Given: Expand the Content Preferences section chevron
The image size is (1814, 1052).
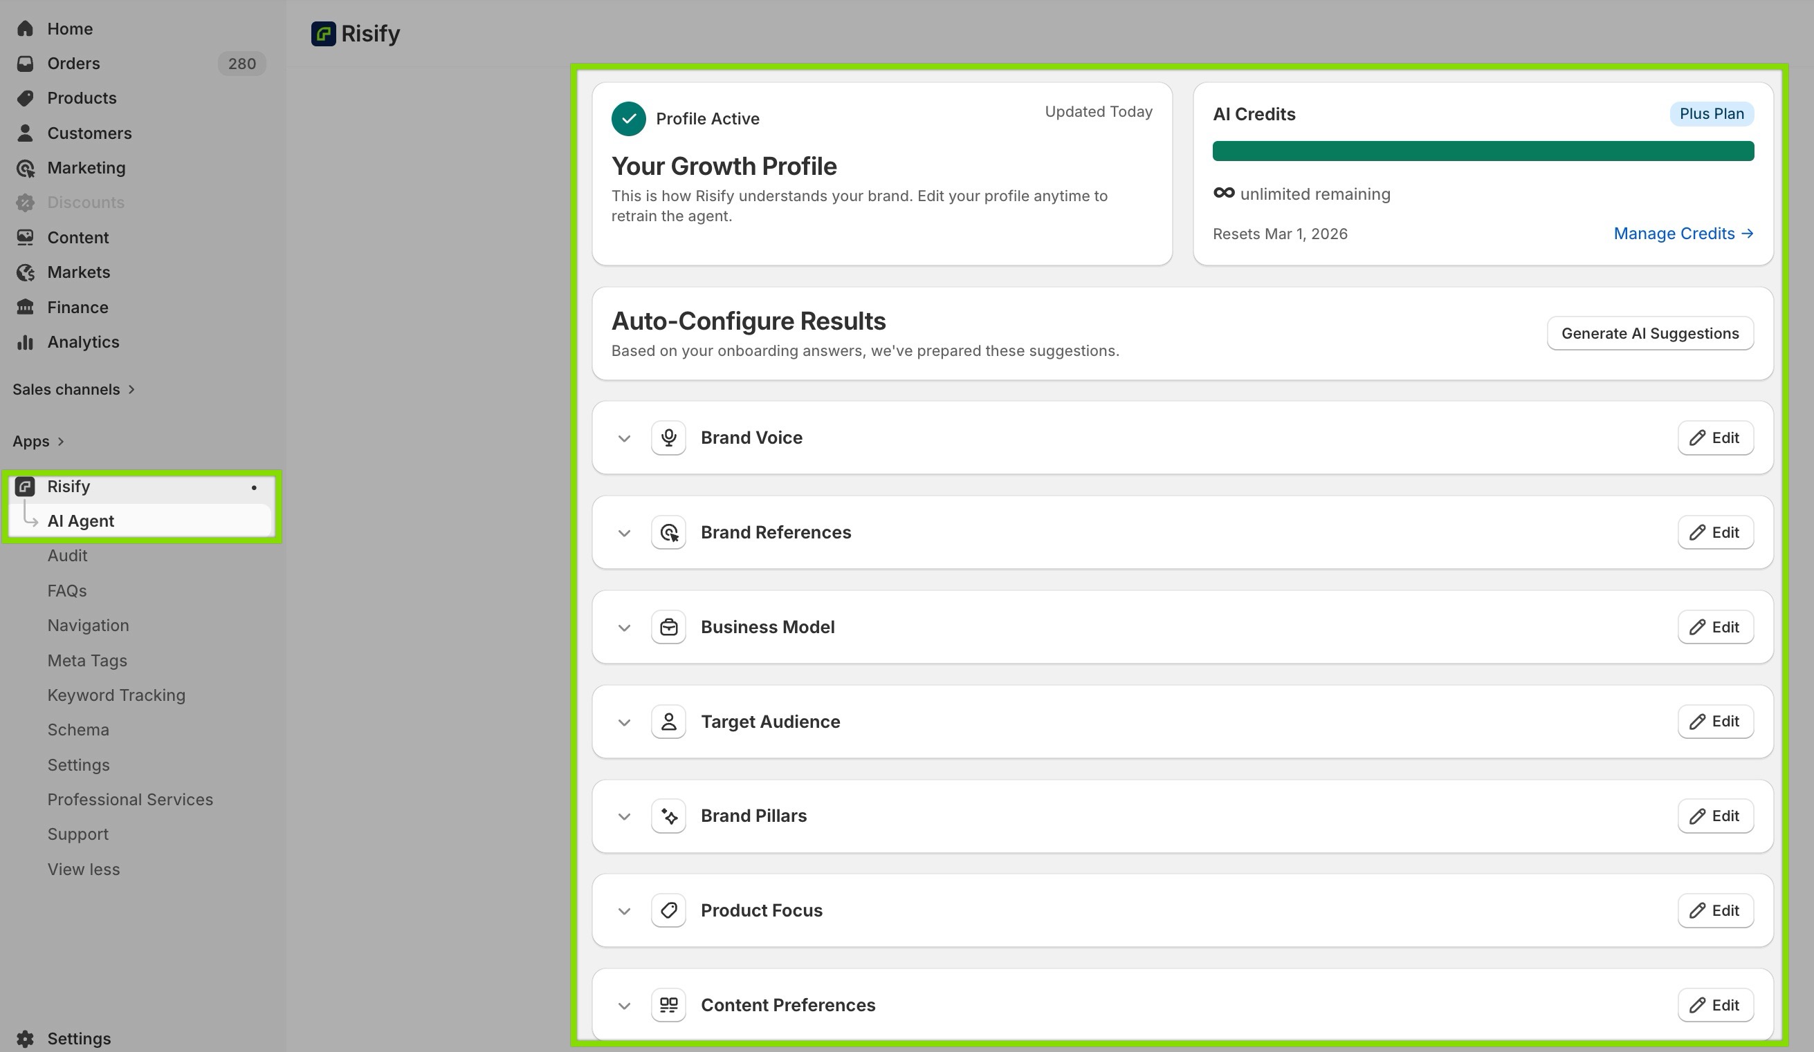Looking at the screenshot, I should 624,1006.
